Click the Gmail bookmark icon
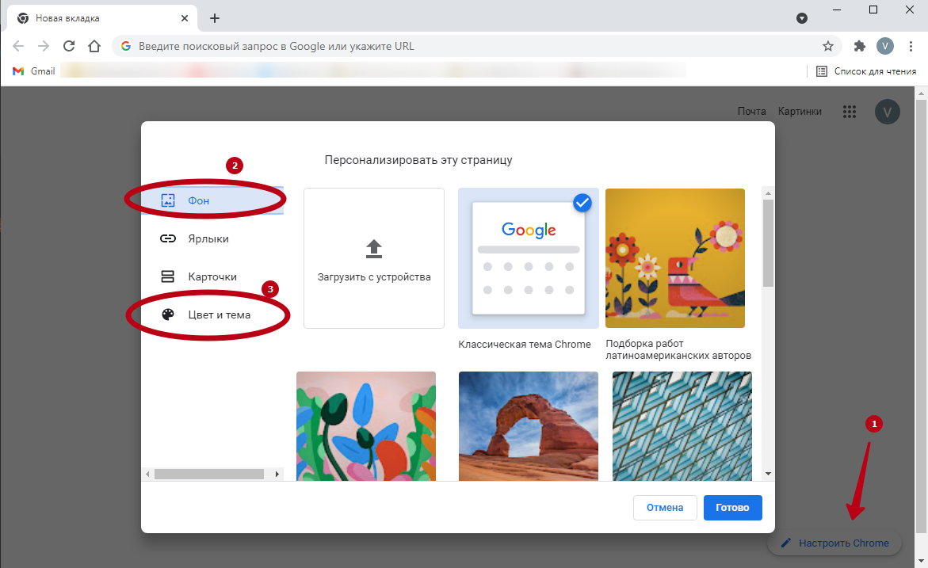 (18, 71)
